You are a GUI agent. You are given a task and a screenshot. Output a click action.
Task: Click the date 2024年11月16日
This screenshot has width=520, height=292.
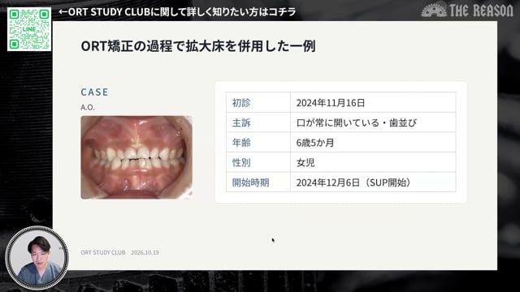tap(331, 103)
